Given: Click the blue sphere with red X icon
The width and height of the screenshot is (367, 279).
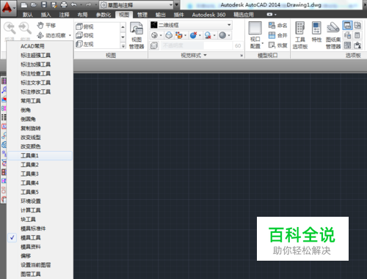Looking at the screenshot, I should click(x=193, y=35).
